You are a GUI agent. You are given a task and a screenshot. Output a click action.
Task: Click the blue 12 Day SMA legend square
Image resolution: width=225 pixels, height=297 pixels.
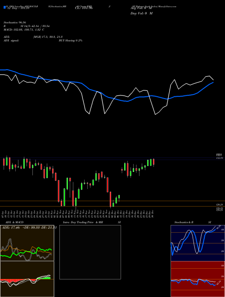(4, 7)
